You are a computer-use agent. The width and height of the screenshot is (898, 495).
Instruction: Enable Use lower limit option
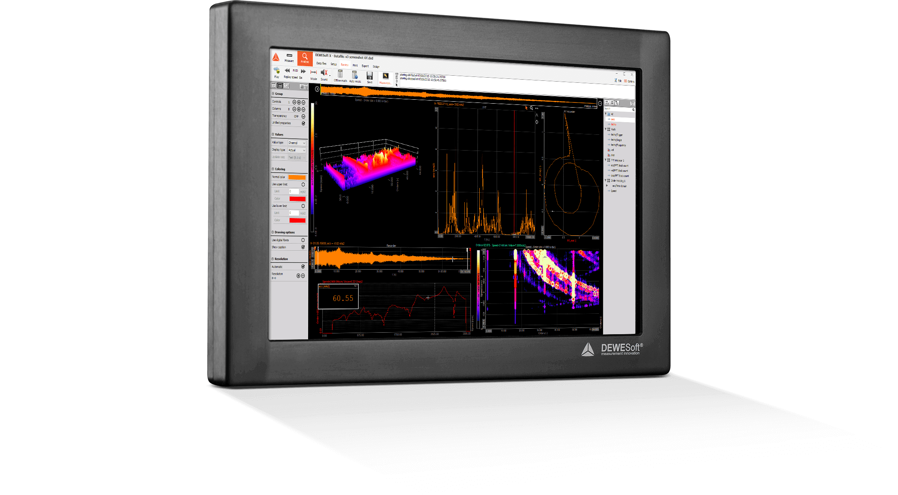tap(303, 206)
